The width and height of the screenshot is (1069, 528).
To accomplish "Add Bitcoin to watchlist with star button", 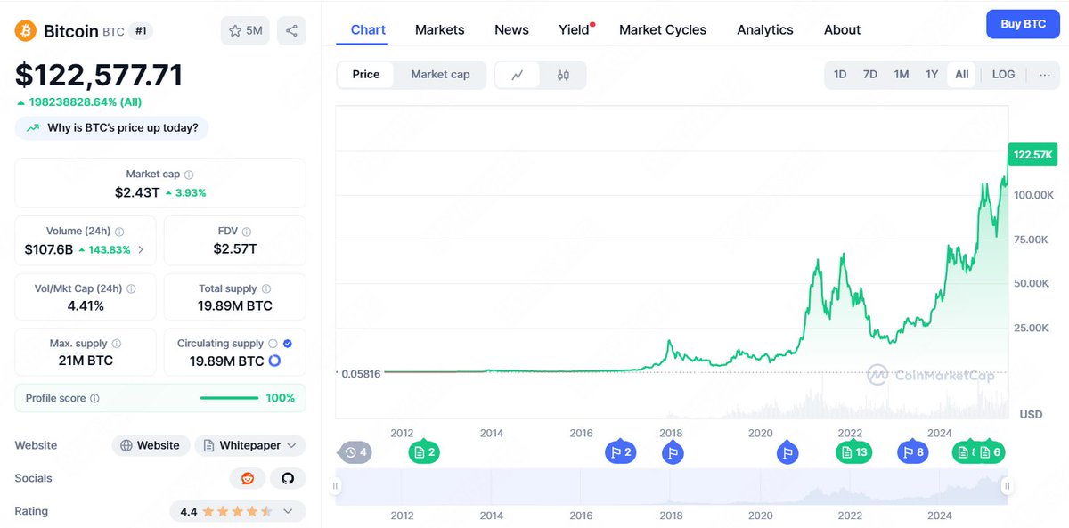I will pos(245,30).
